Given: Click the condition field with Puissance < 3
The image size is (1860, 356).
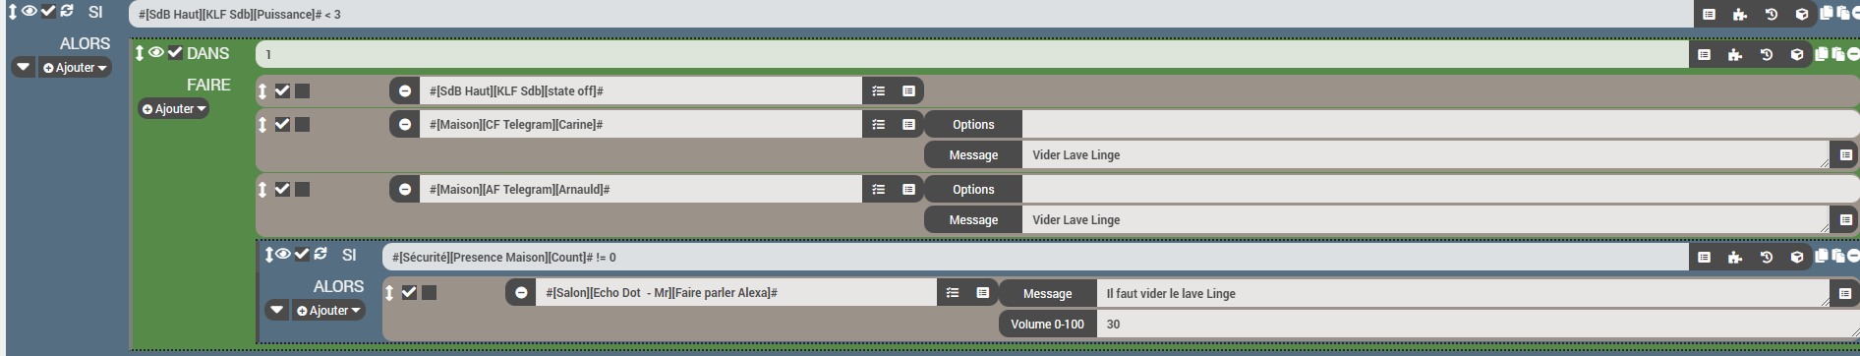Looking at the screenshot, I should 911,15.
